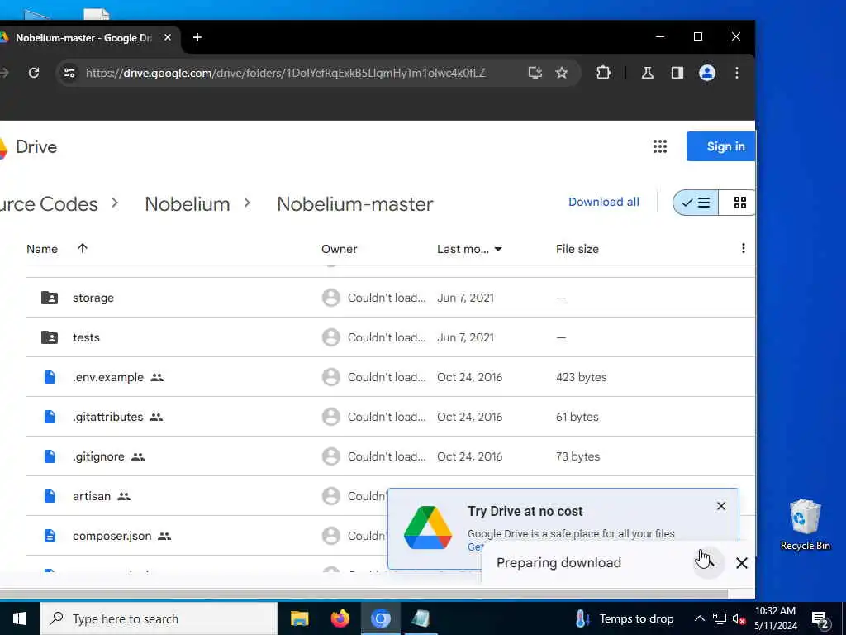
Task: Open the Google apps grid icon
Action: 660,146
